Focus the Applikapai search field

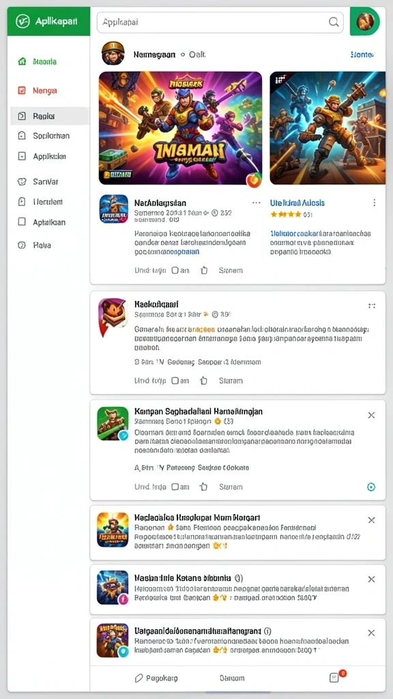pyautogui.click(x=220, y=22)
